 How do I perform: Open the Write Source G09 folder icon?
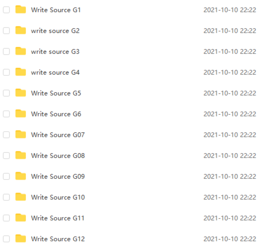point(20,176)
